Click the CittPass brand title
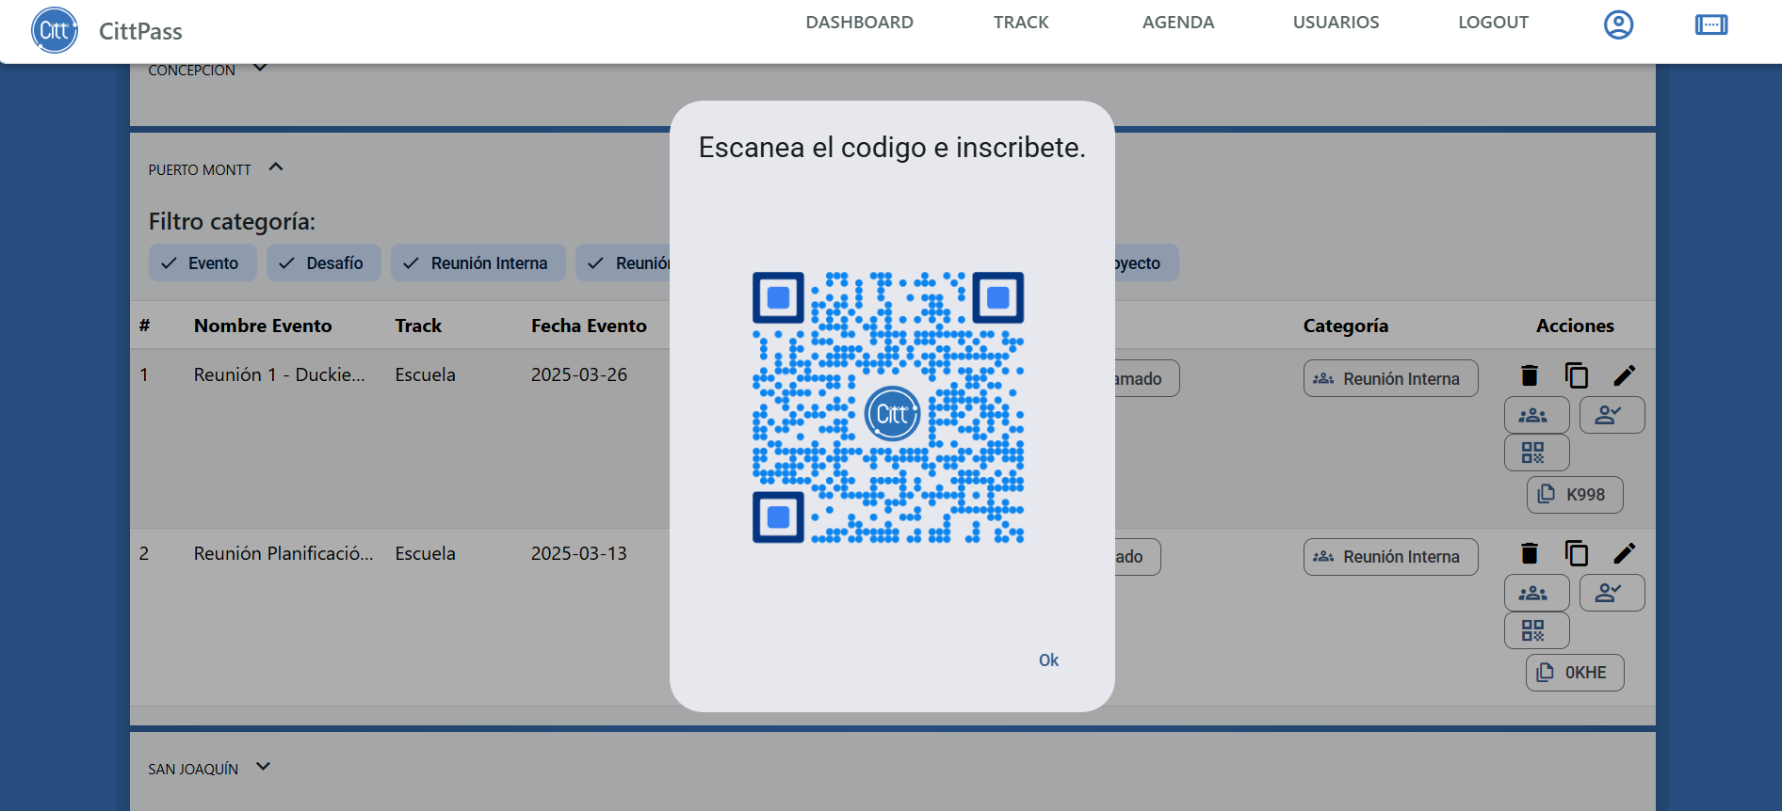1782x811 pixels. 140,31
